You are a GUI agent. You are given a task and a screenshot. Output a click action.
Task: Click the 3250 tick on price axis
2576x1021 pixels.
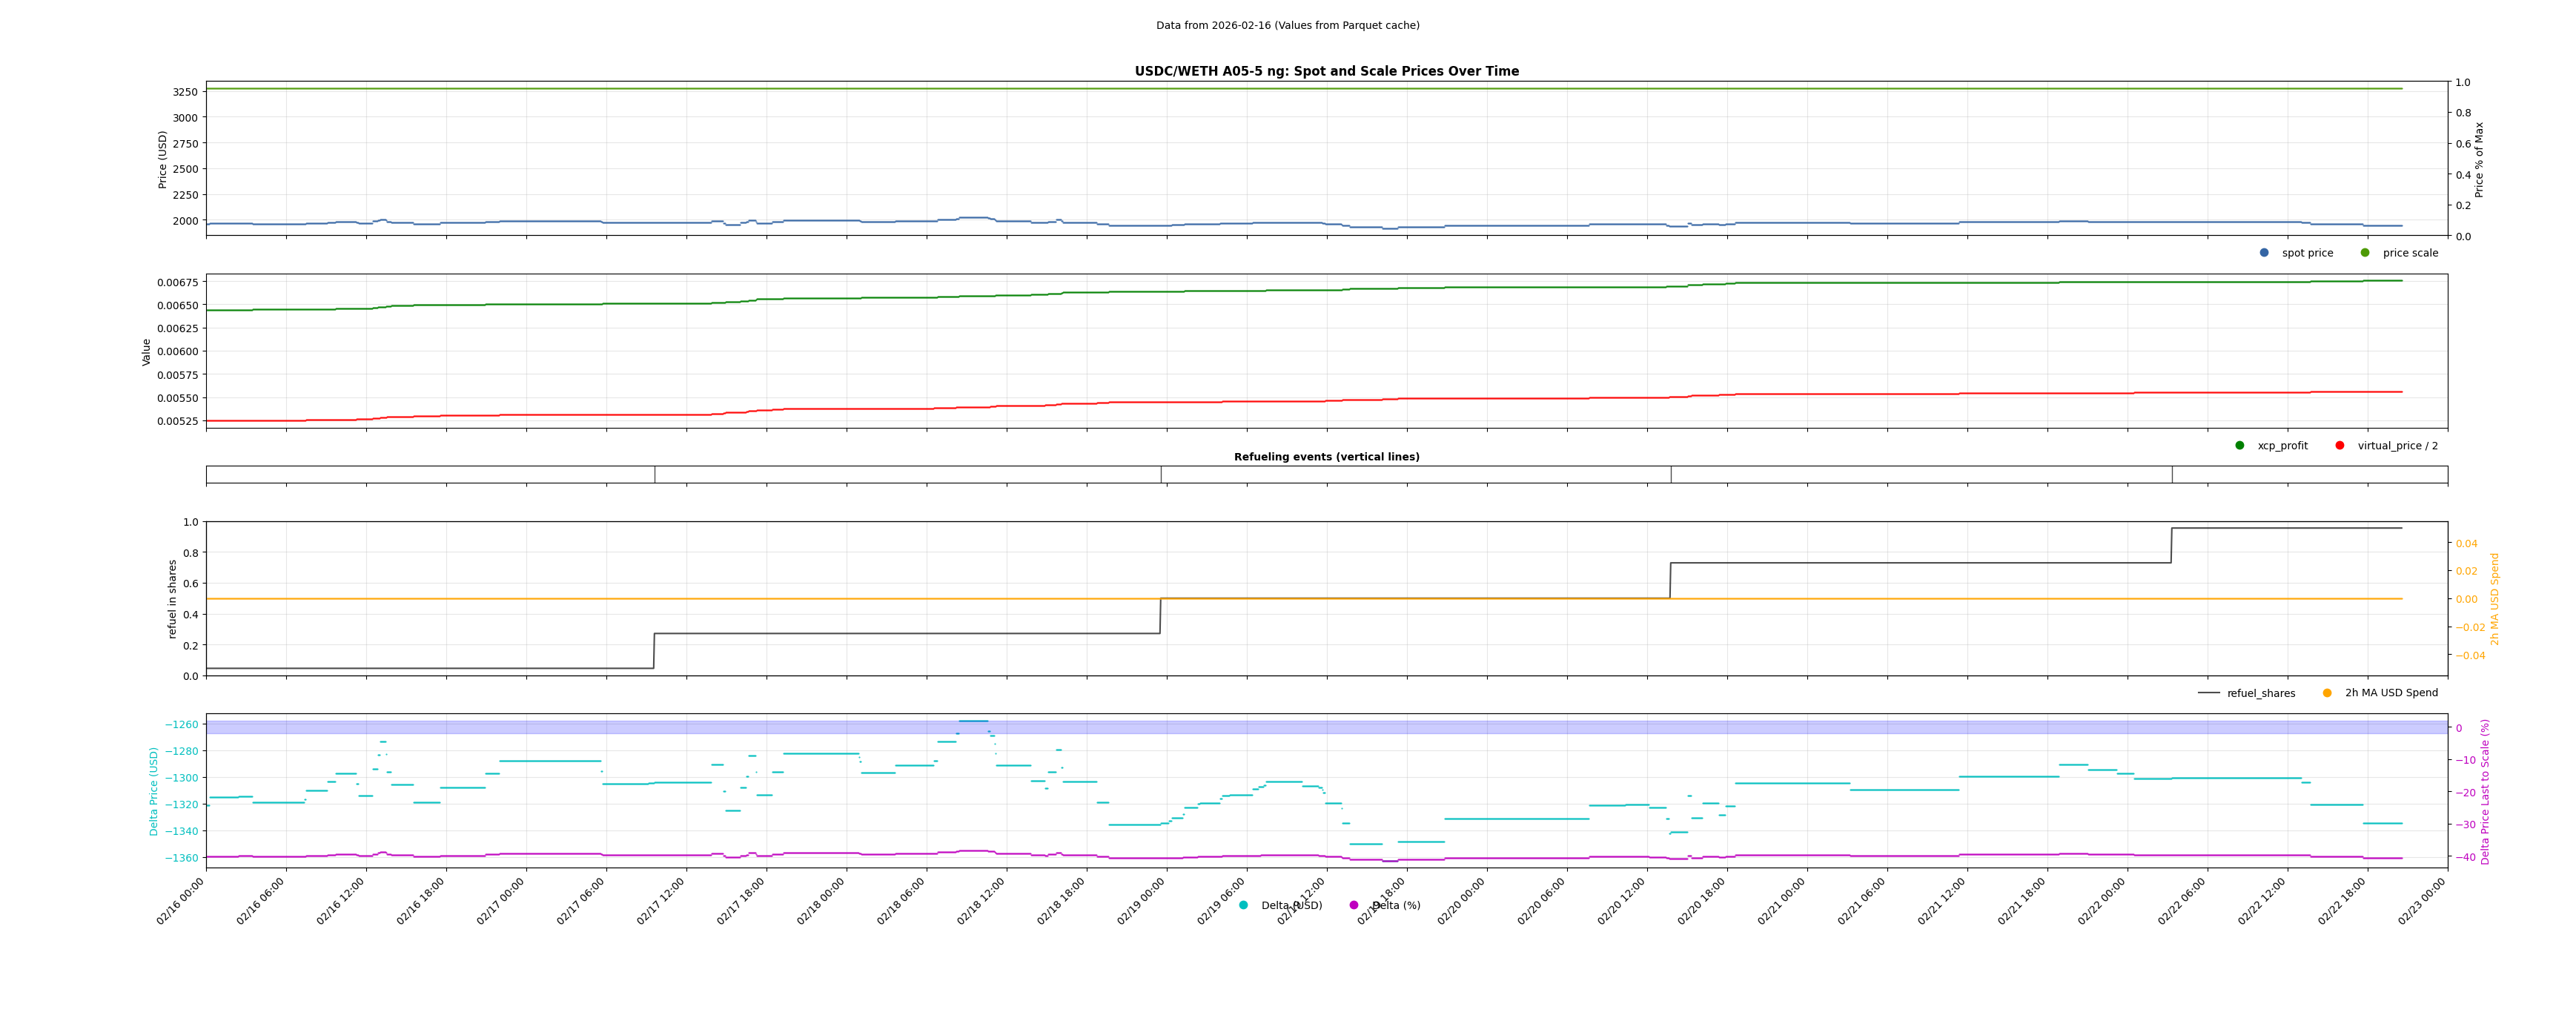point(185,92)
